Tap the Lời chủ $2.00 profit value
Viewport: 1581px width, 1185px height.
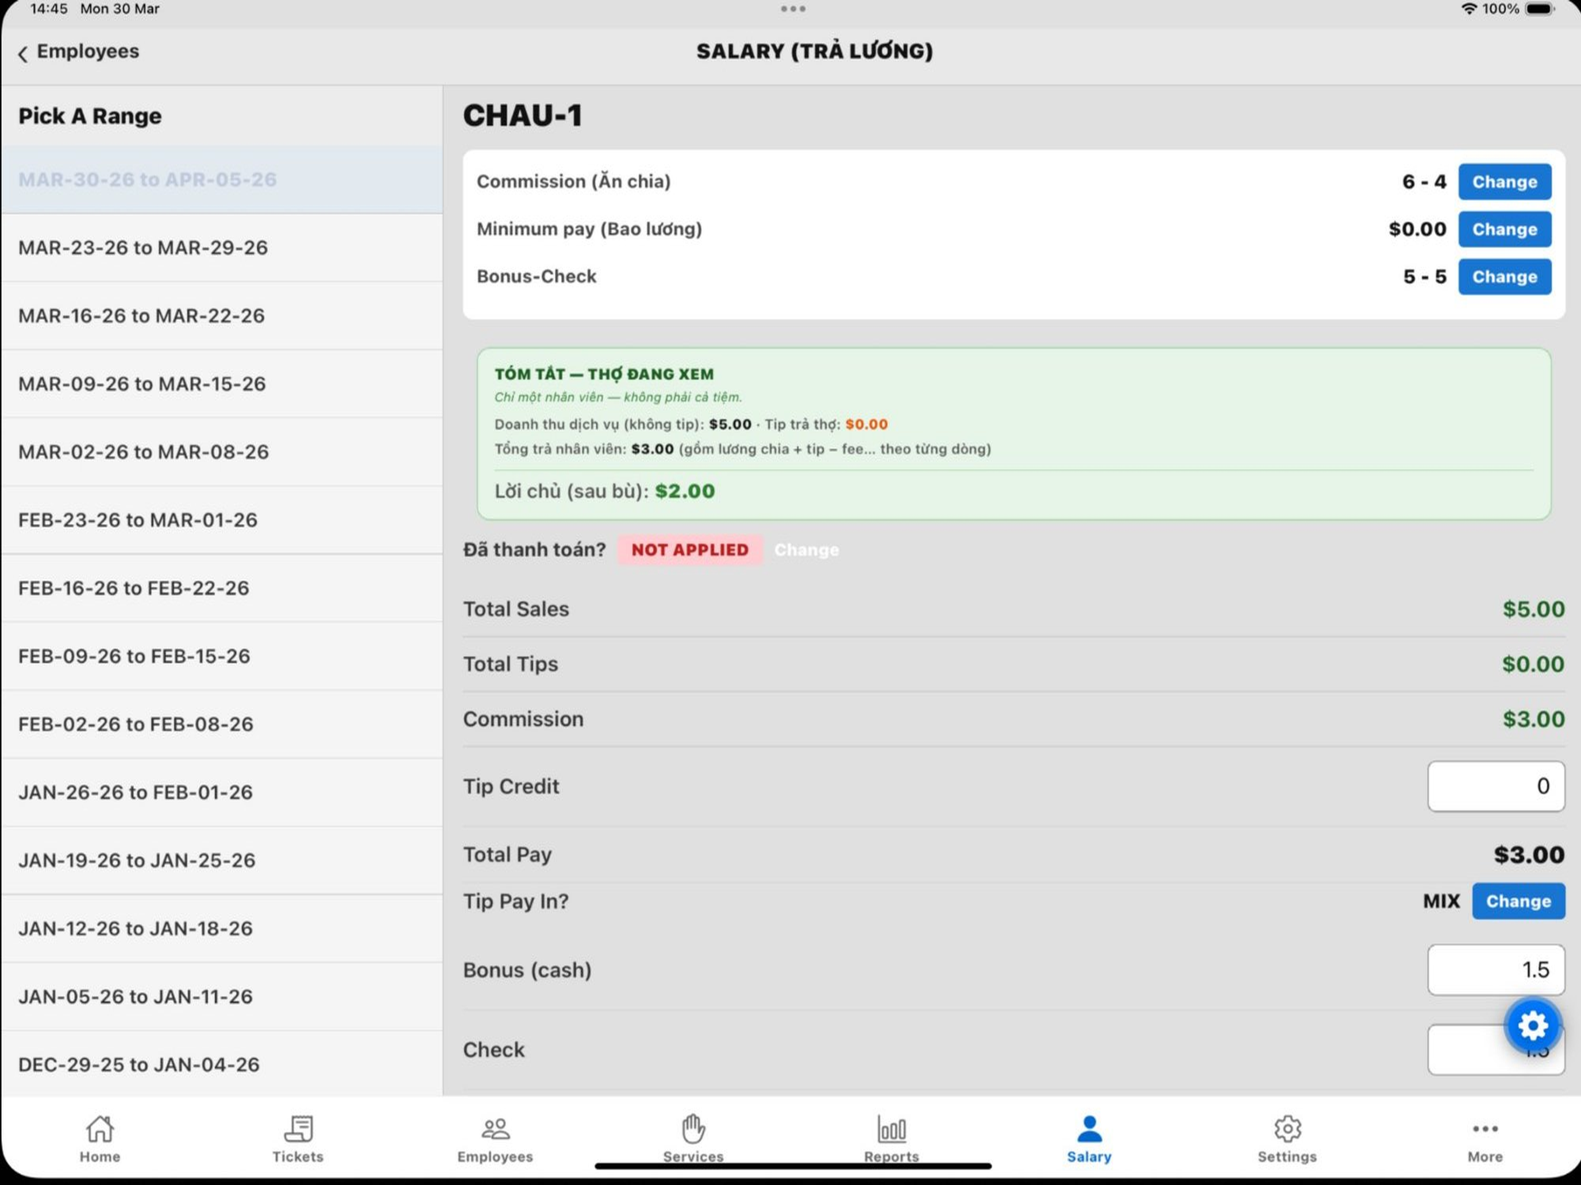(685, 491)
